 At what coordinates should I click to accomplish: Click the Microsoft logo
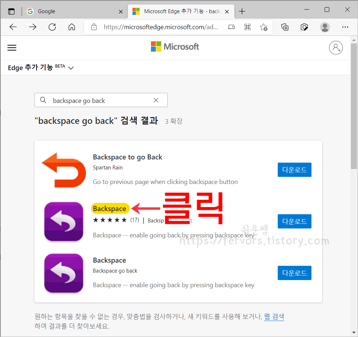175,47
